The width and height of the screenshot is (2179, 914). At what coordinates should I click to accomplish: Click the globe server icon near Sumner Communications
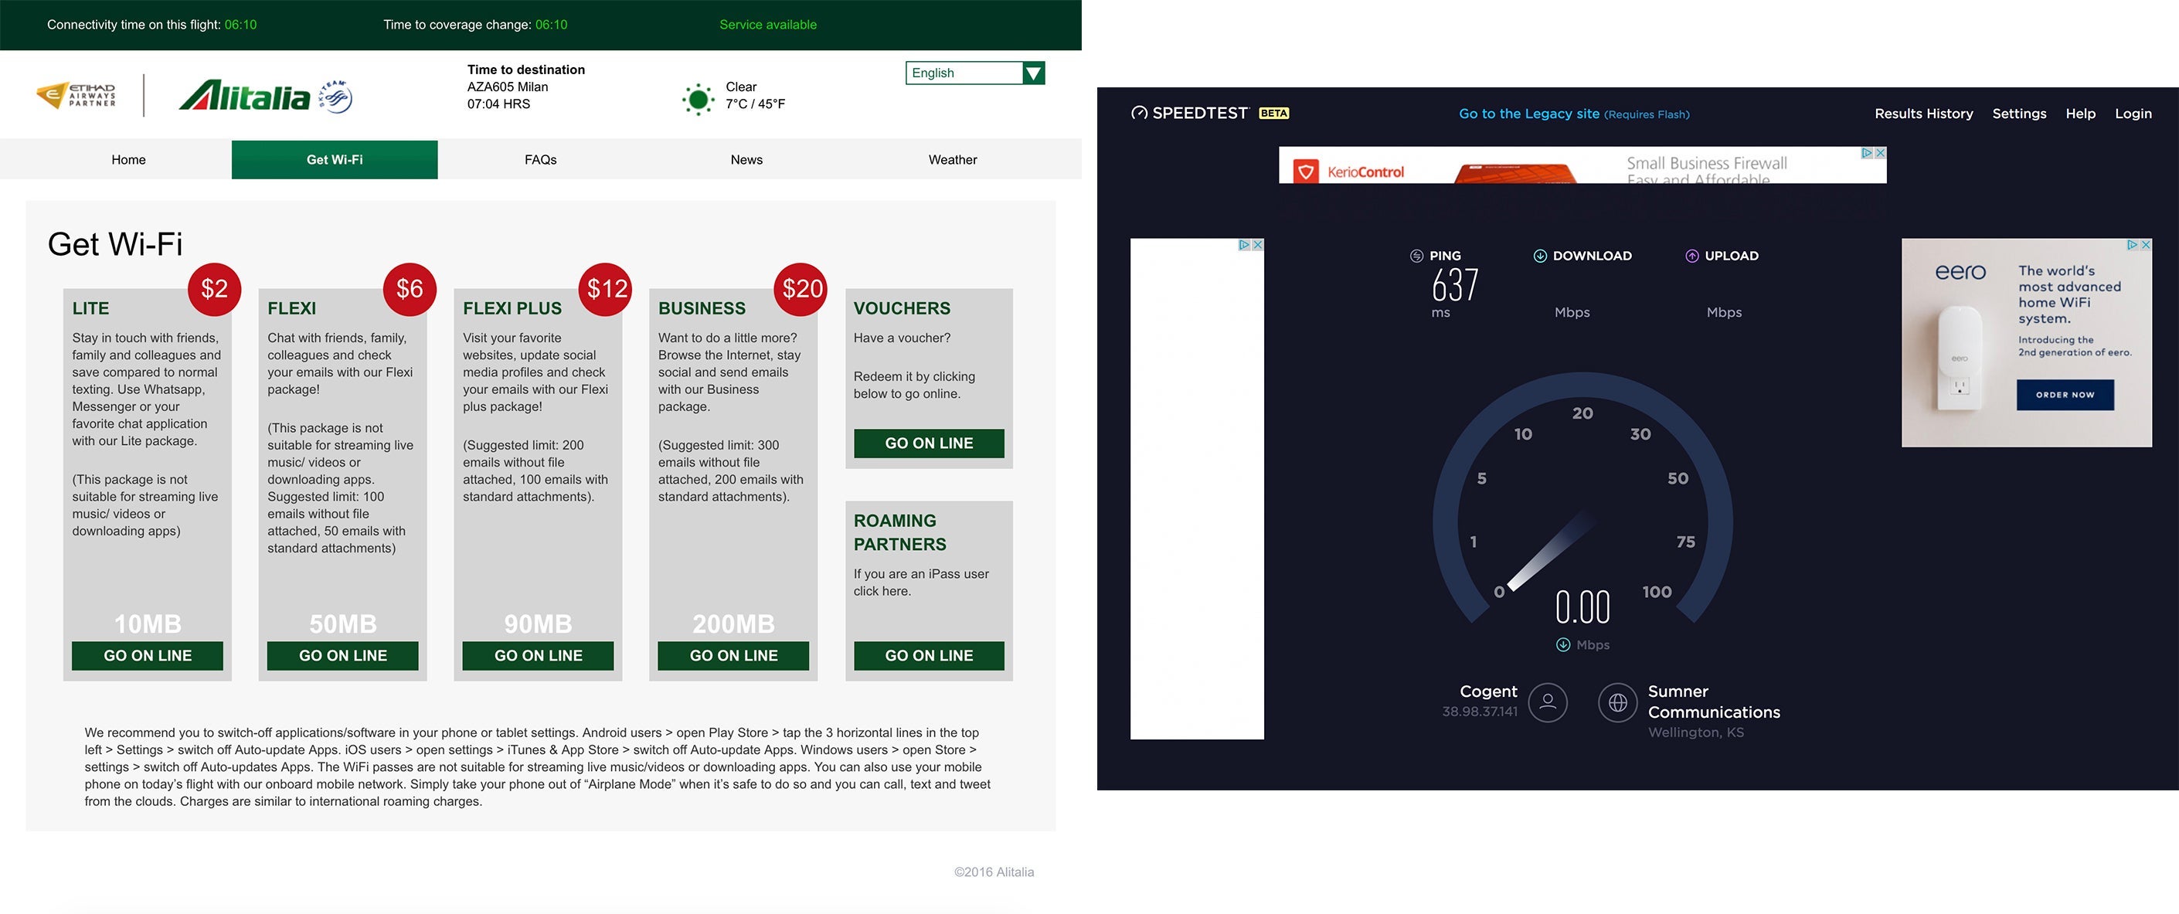(1617, 702)
